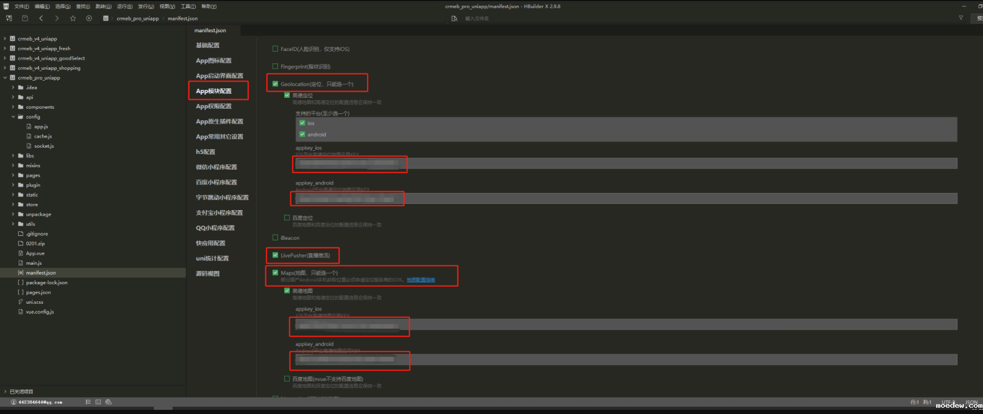Click the save file toolbar icon
This screenshot has height=414, width=983.
pos(24,18)
